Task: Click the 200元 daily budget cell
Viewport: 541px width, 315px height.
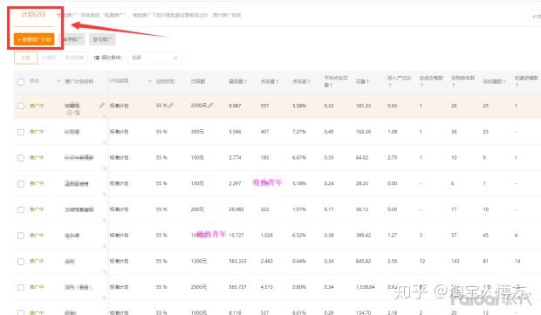Action: 197,209
